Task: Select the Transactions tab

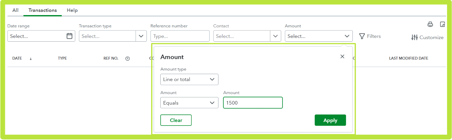Action: click(x=43, y=10)
